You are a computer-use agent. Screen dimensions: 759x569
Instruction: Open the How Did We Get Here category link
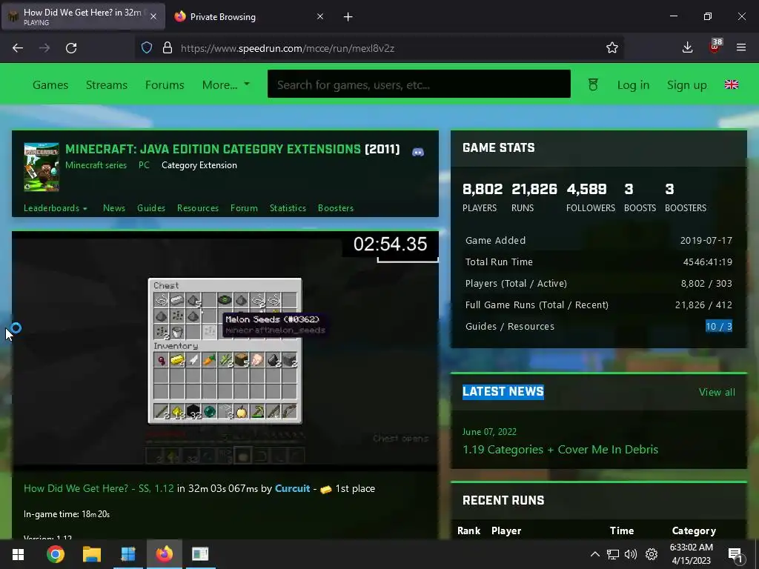pos(99,488)
